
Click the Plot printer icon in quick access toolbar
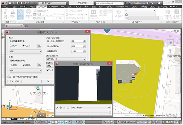coord(25,3)
